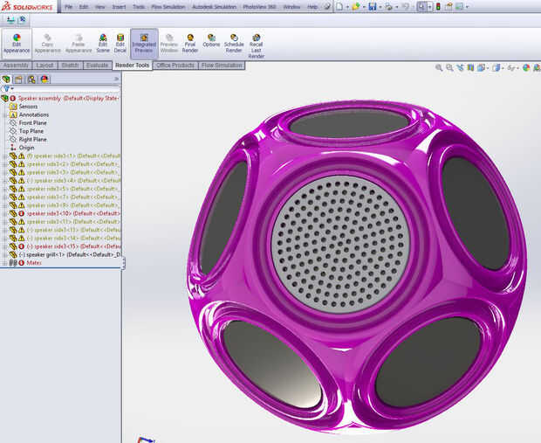Click the New document icon
The width and height of the screenshot is (541, 443).
tap(339, 7)
